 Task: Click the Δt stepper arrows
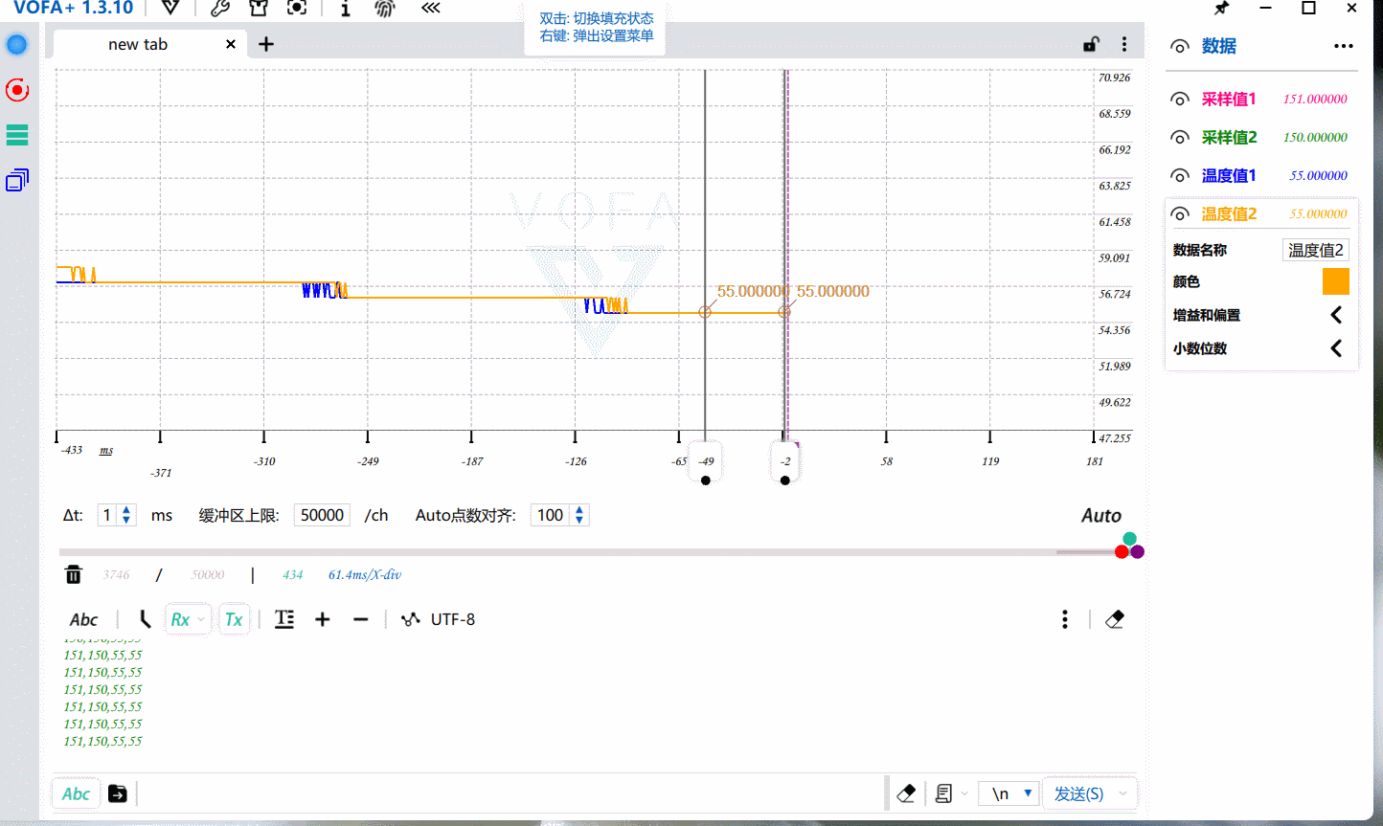126,515
